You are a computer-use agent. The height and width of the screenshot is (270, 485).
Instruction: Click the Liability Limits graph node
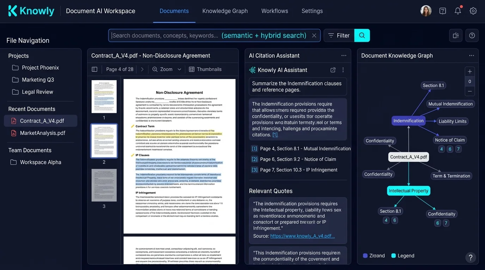pos(453,121)
